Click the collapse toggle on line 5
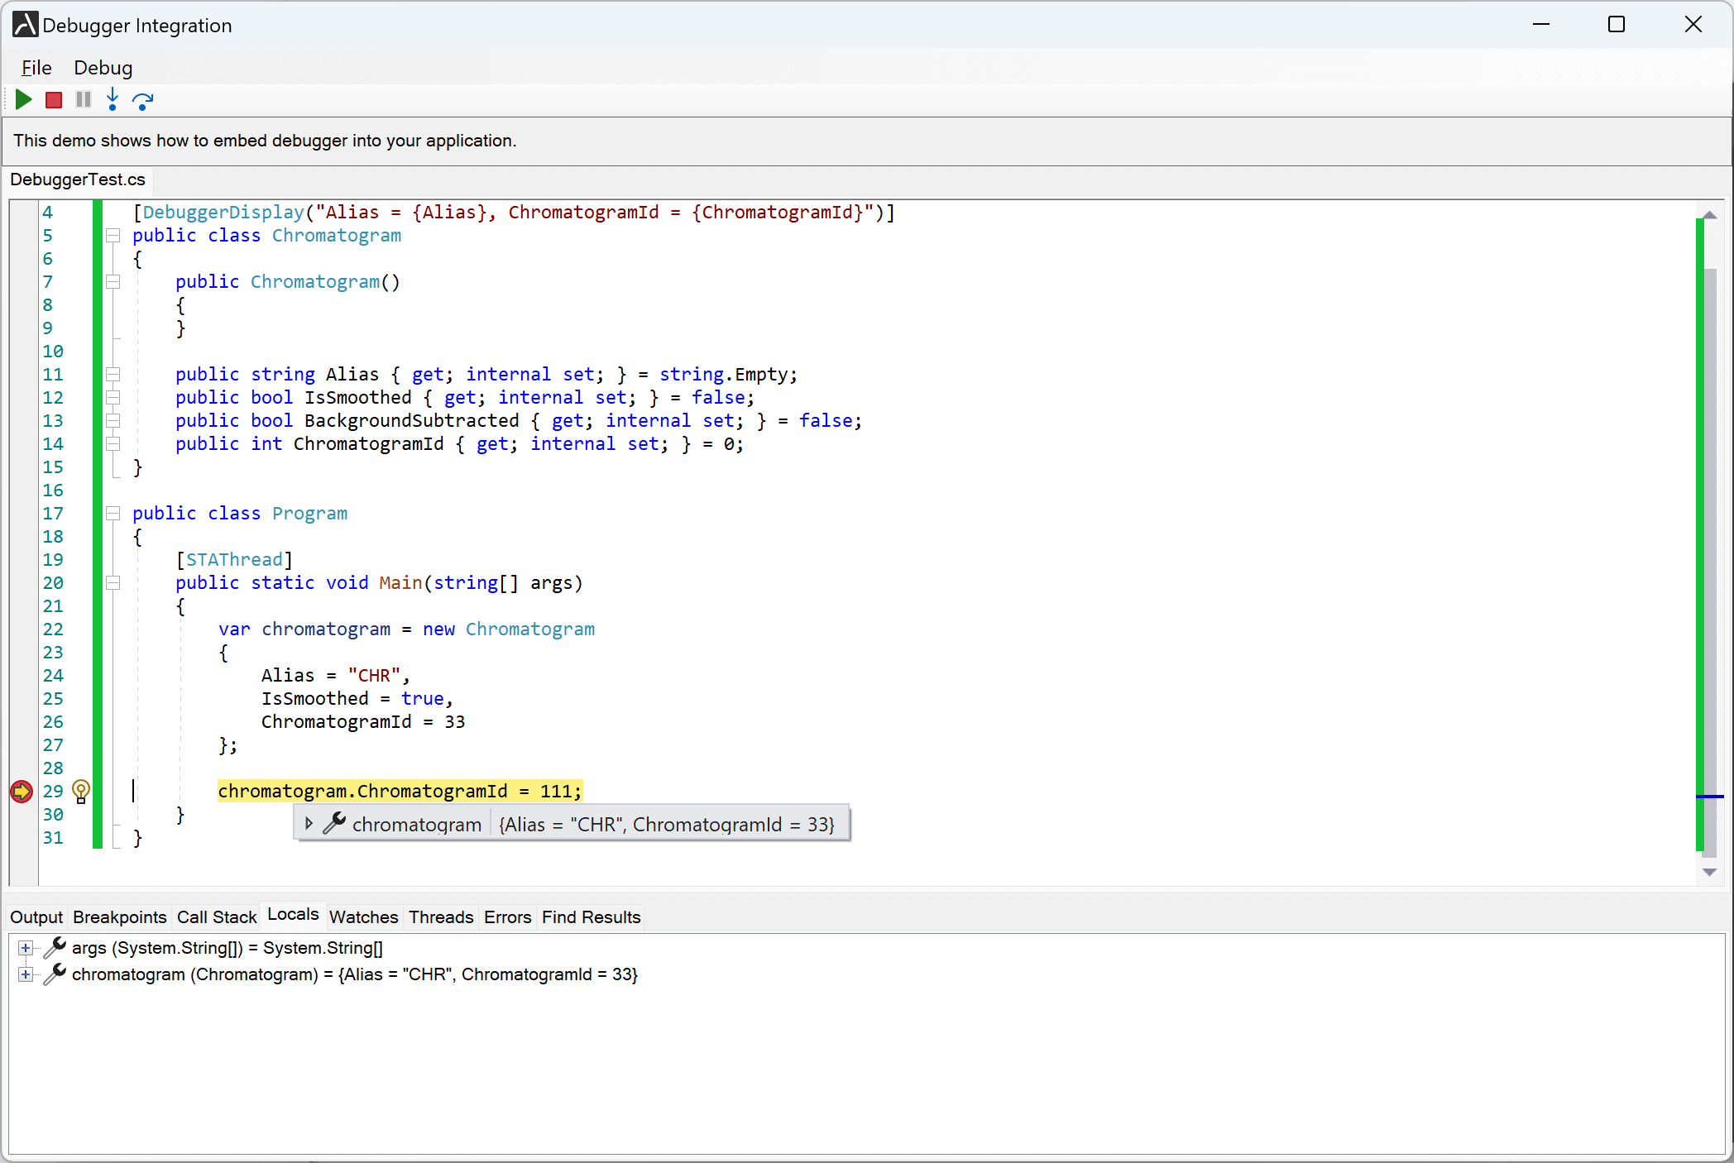 (x=110, y=235)
